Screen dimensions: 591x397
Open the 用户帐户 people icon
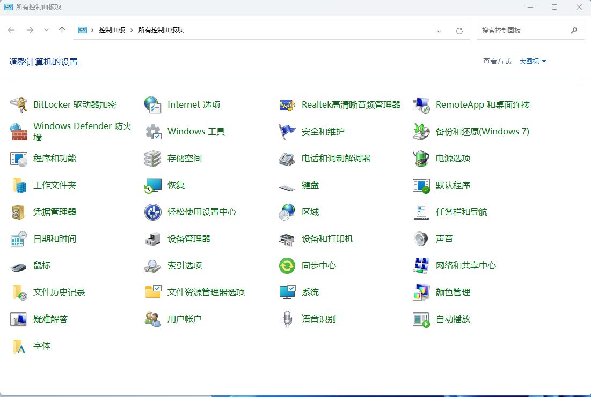[x=153, y=319]
